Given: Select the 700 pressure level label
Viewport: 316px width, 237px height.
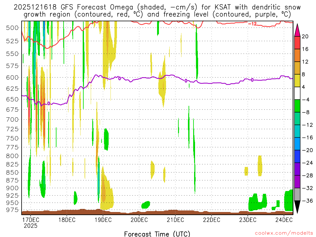Looking at the screenshot, I should pos(12,119).
